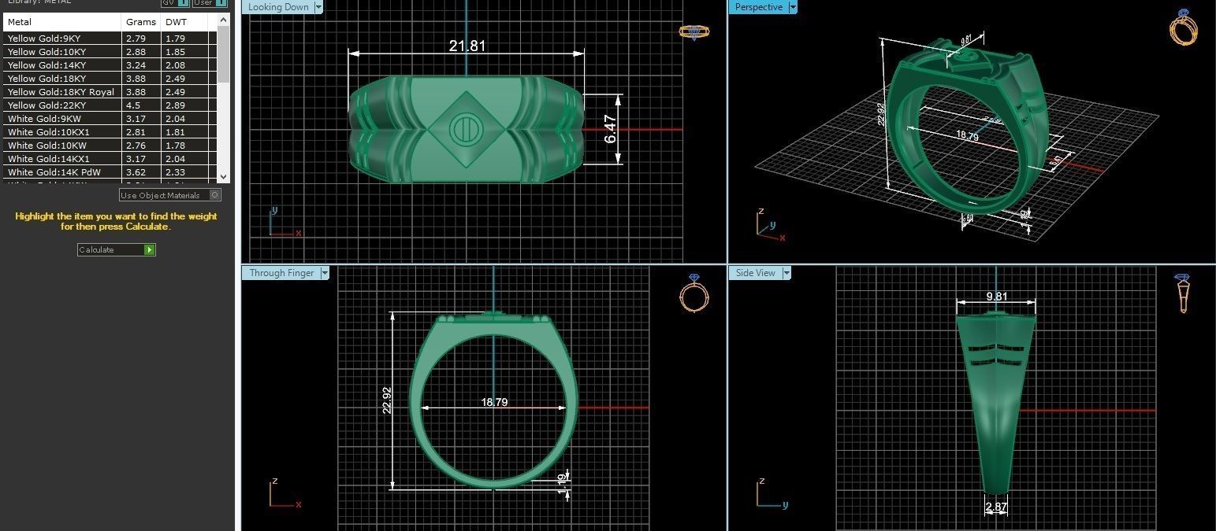
Task: Click the ring side icon in Side View viewport
Action: pos(1182,293)
